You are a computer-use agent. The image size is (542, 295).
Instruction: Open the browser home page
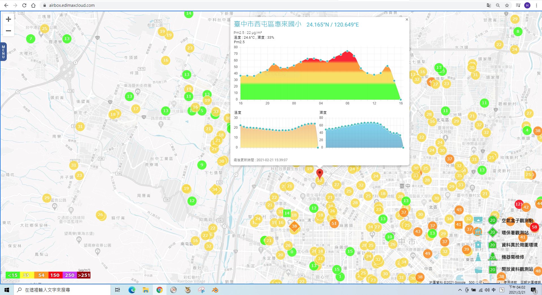click(x=33, y=5)
